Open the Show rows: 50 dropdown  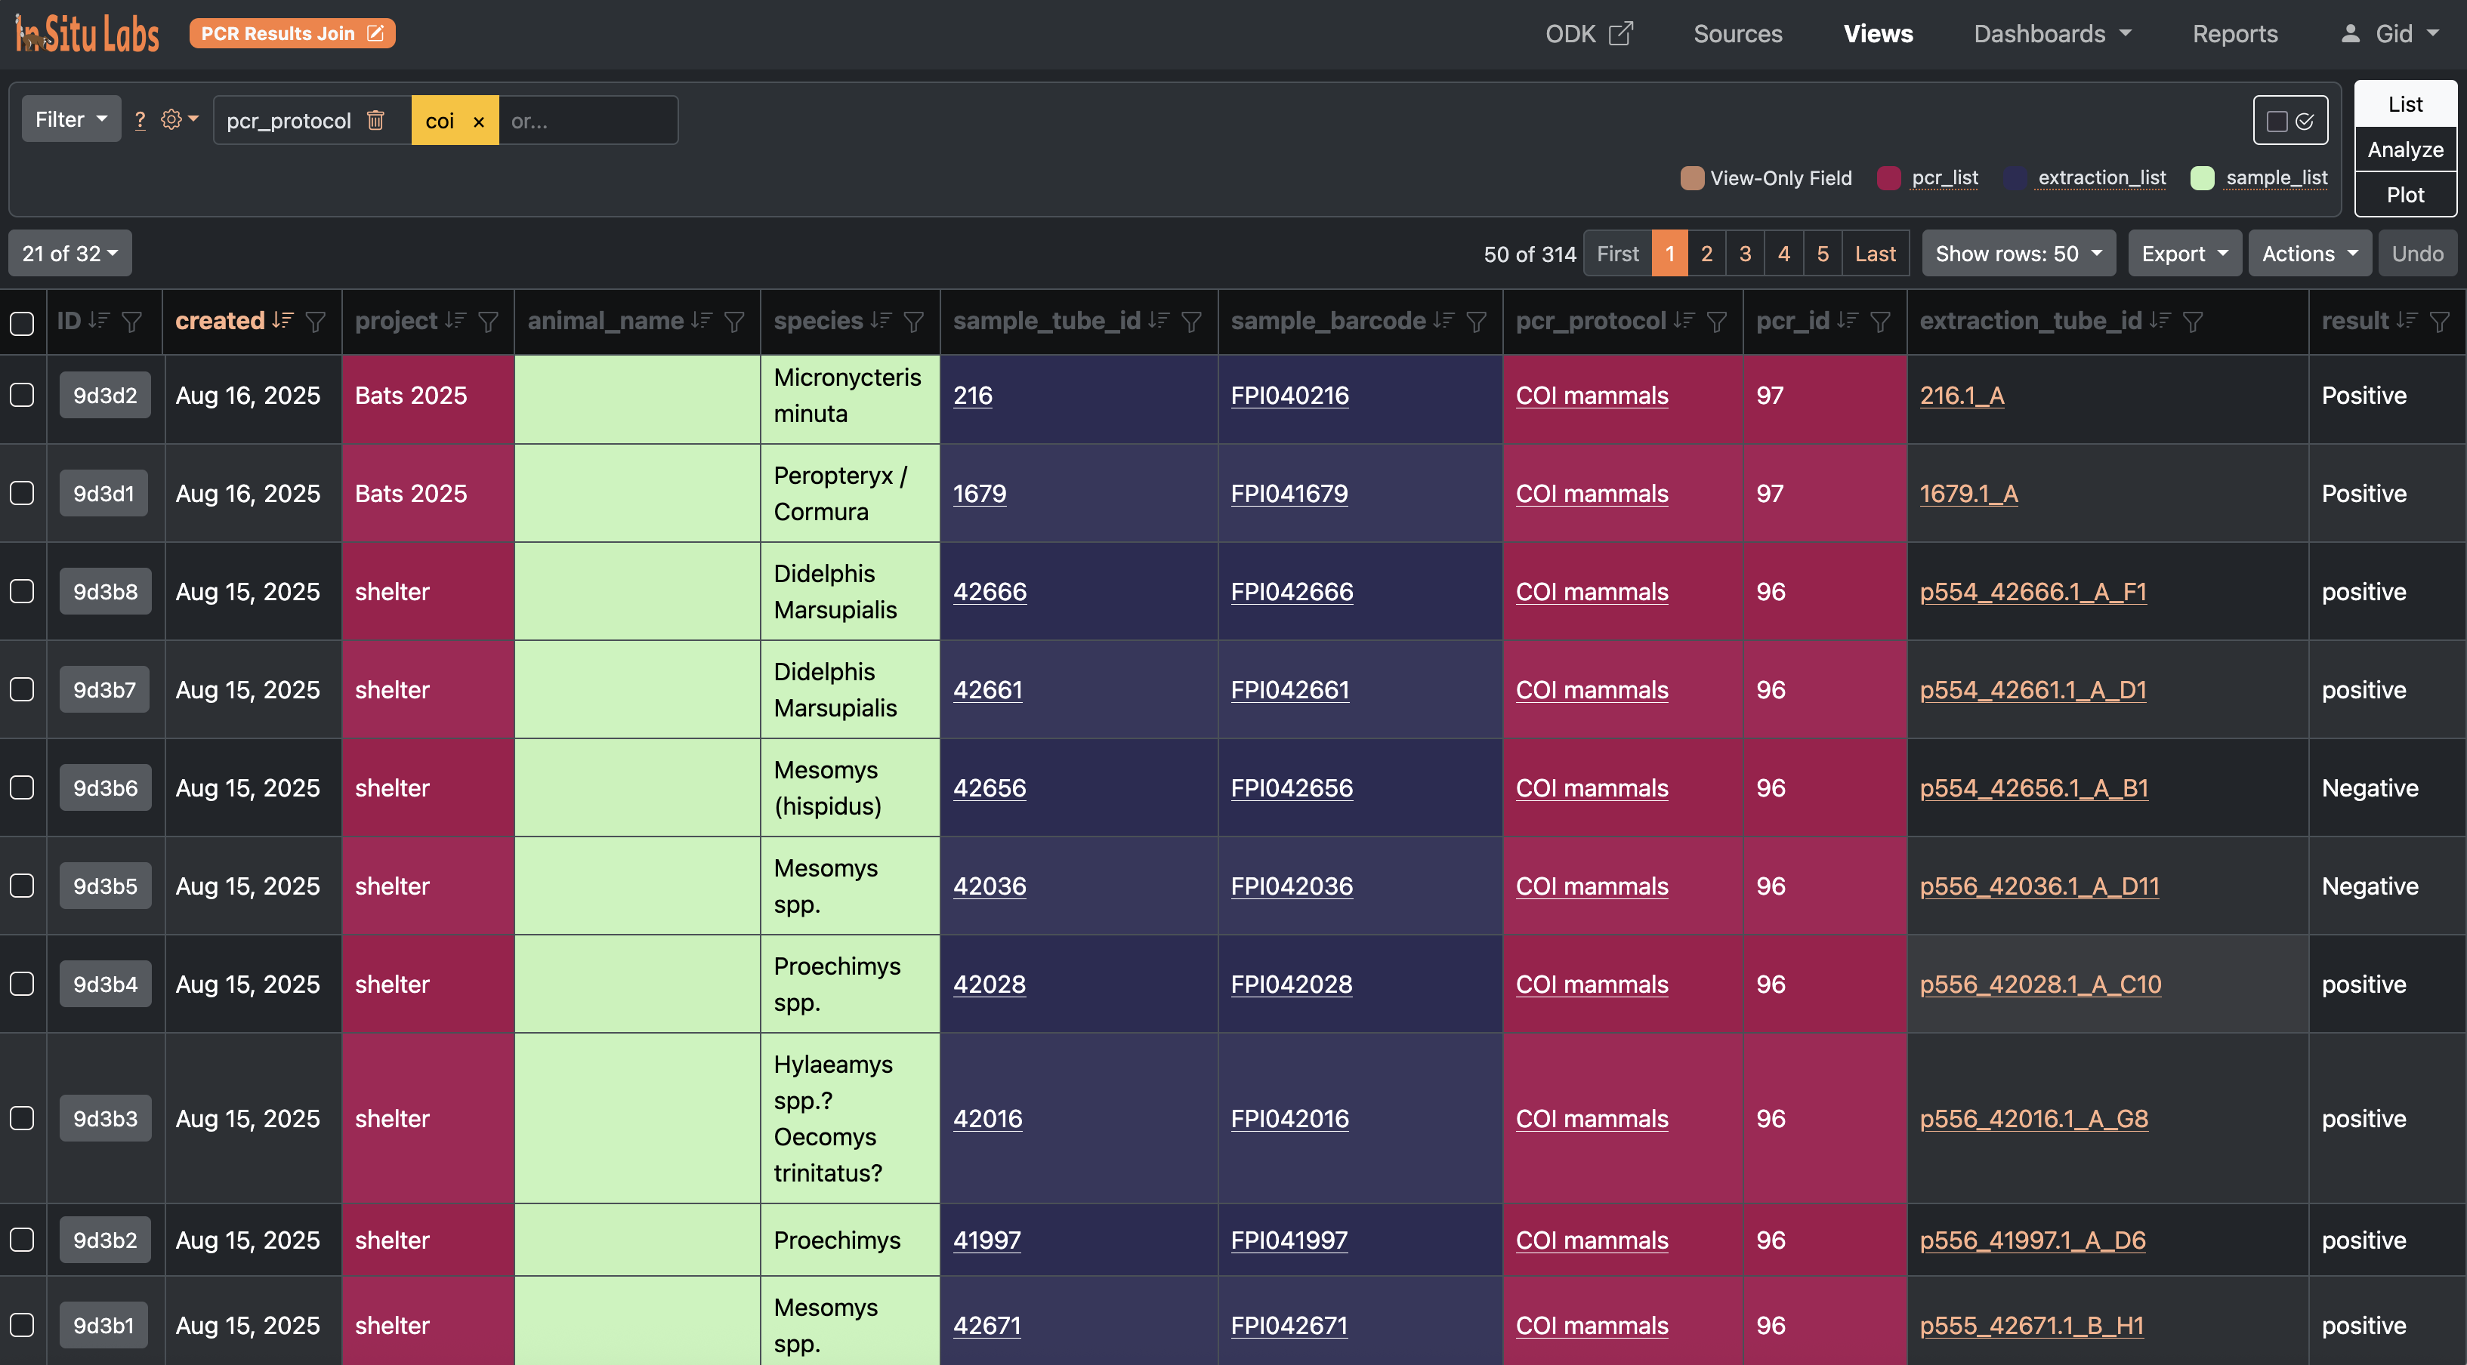(2018, 253)
